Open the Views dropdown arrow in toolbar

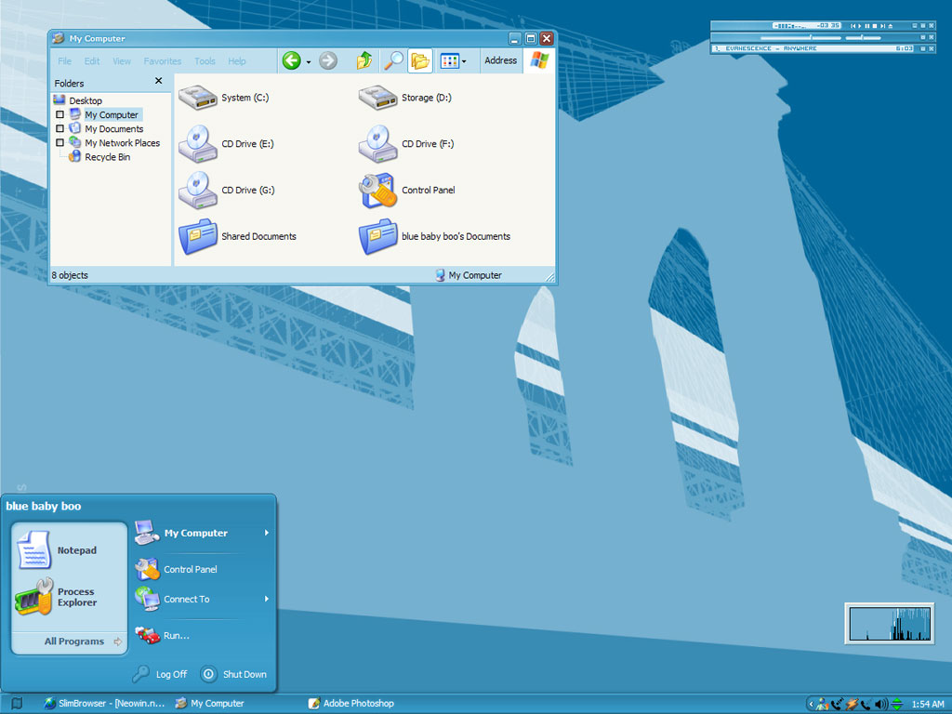tap(464, 62)
